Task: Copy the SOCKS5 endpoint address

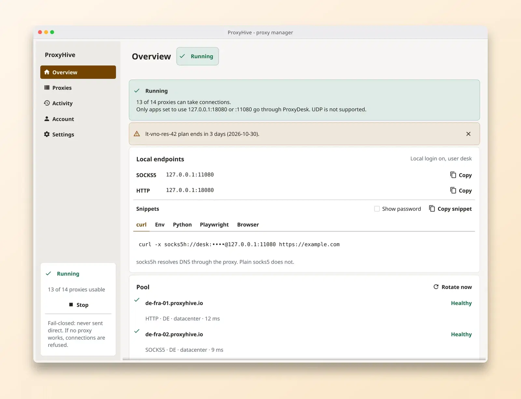Action: click(461, 175)
